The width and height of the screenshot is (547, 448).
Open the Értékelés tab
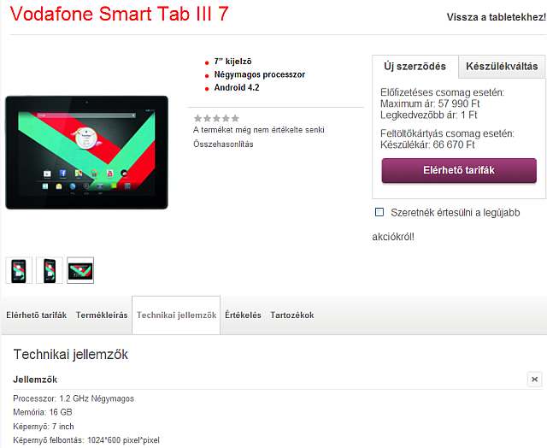243,315
